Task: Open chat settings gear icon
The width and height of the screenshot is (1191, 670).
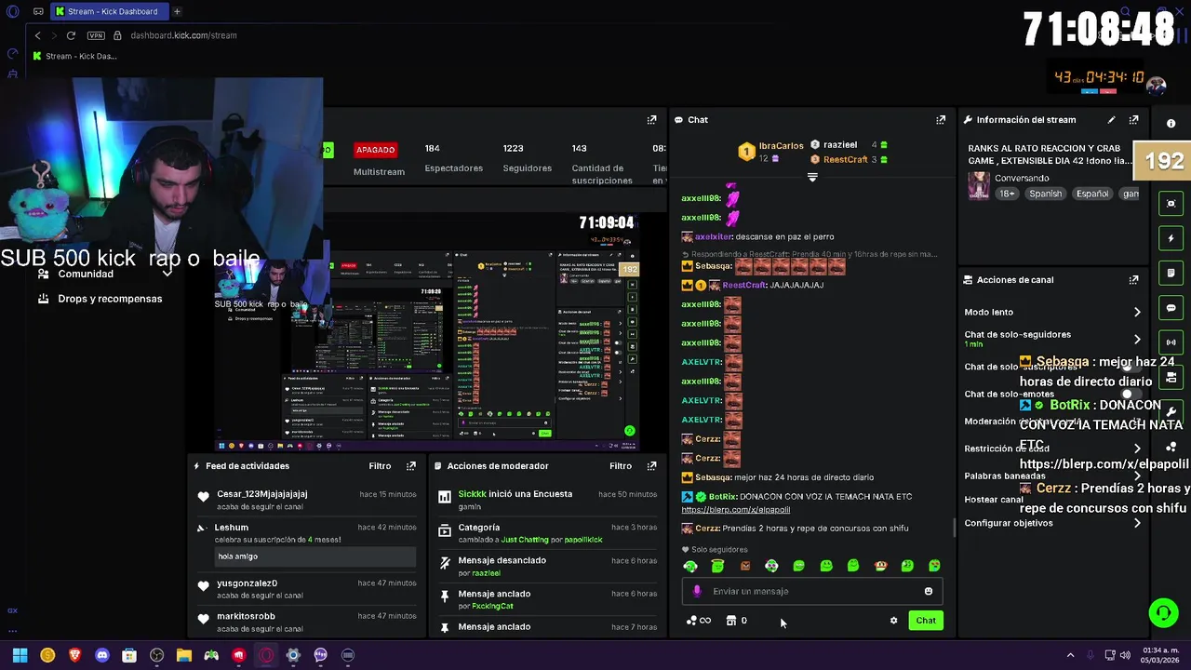Action: (x=893, y=621)
